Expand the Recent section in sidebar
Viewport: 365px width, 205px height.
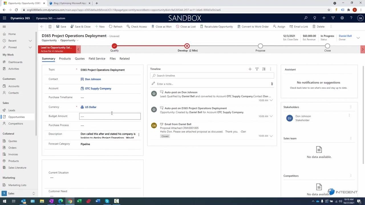tap(30, 41)
